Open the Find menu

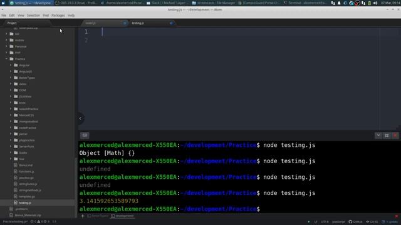(46, 16)
